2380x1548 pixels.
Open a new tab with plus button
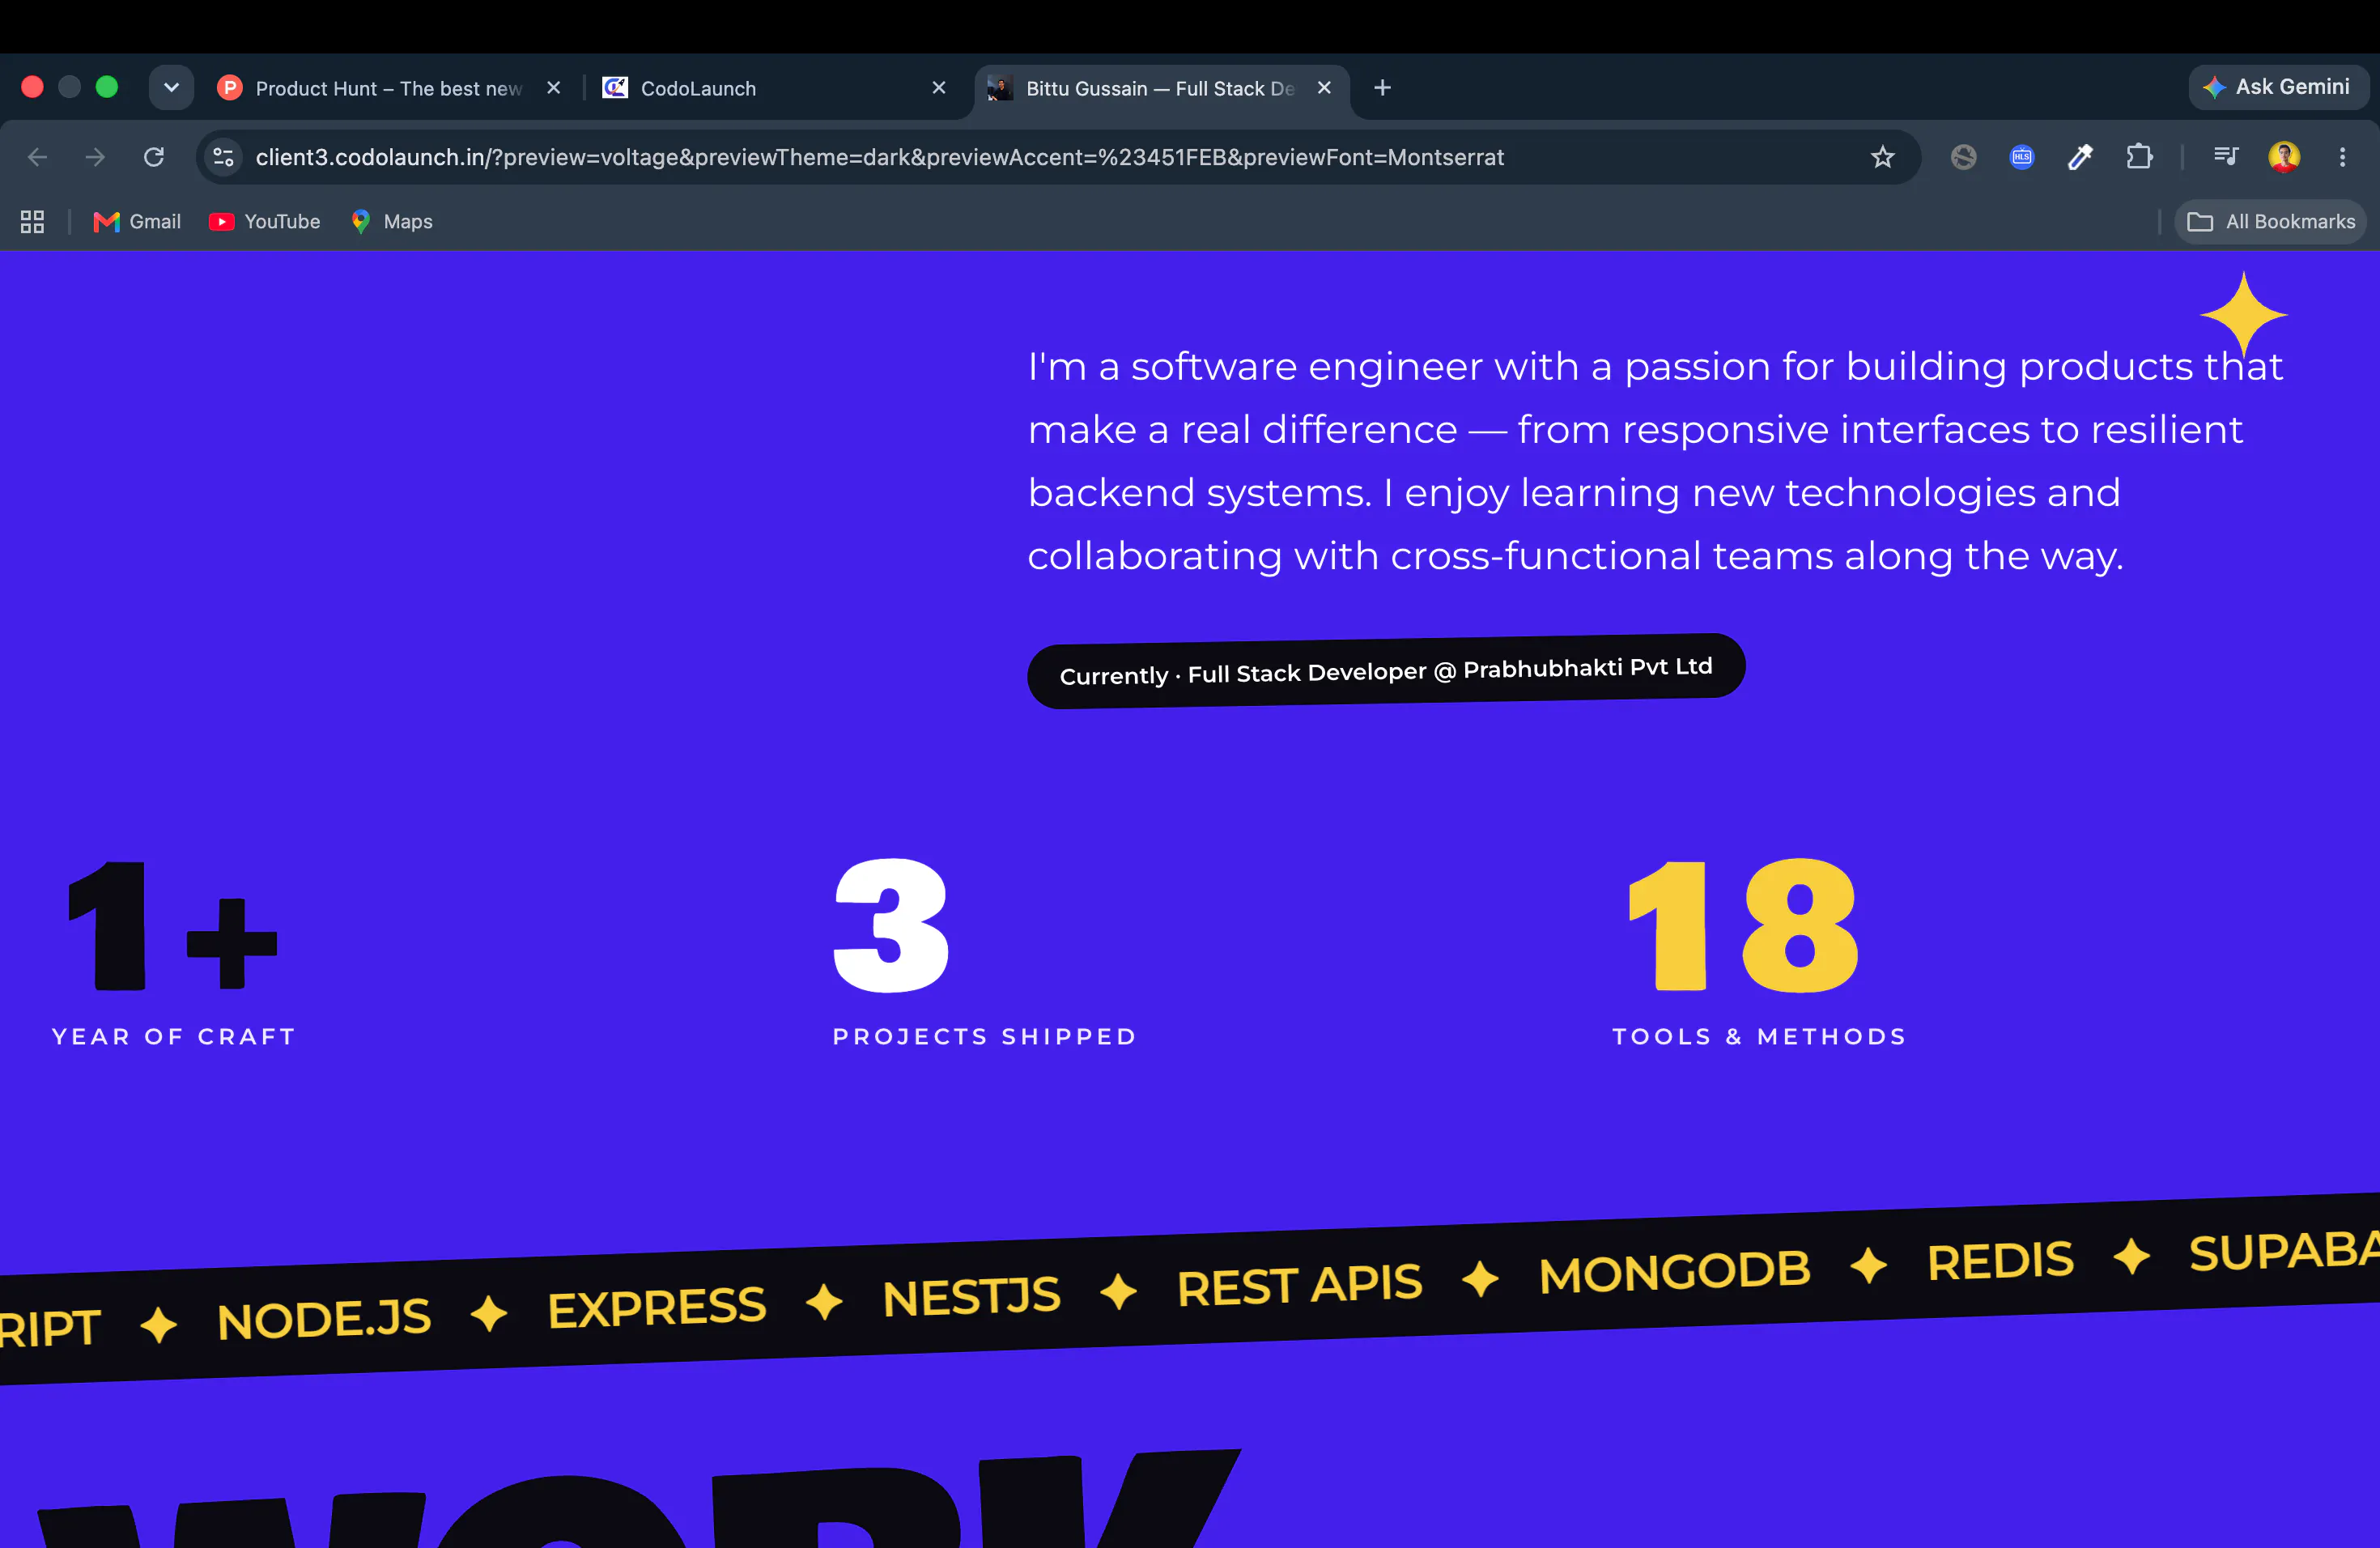1382,88
